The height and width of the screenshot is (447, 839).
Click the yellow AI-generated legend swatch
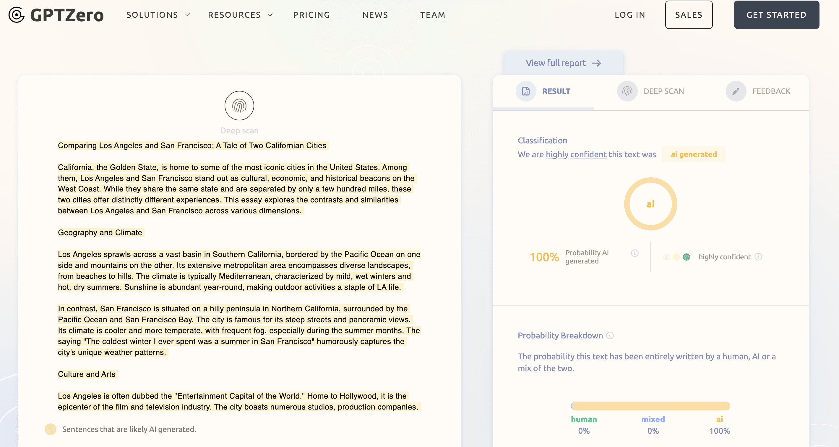[x=51, y=429]
